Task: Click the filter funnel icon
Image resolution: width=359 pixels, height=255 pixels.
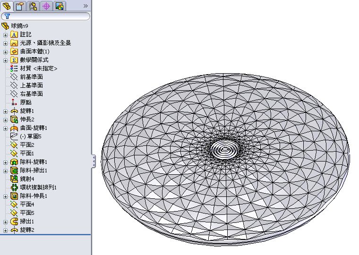Action: tap(8, 16)
